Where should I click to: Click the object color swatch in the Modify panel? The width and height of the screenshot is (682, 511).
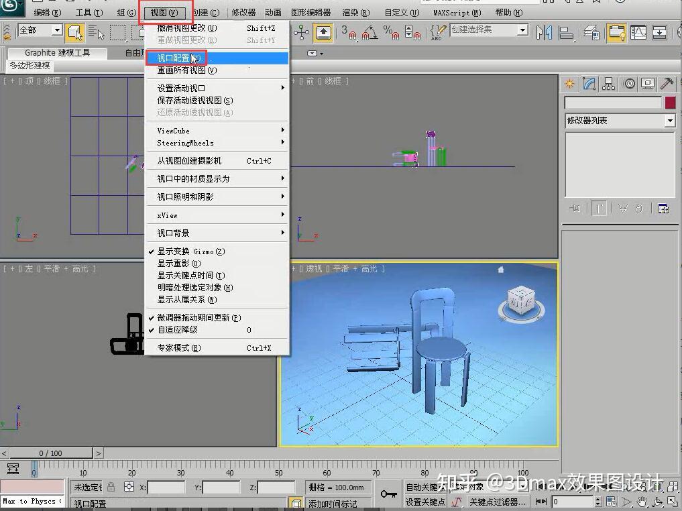[670, 102]
